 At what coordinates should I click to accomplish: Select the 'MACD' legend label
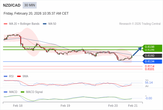(x=13, y=92)
